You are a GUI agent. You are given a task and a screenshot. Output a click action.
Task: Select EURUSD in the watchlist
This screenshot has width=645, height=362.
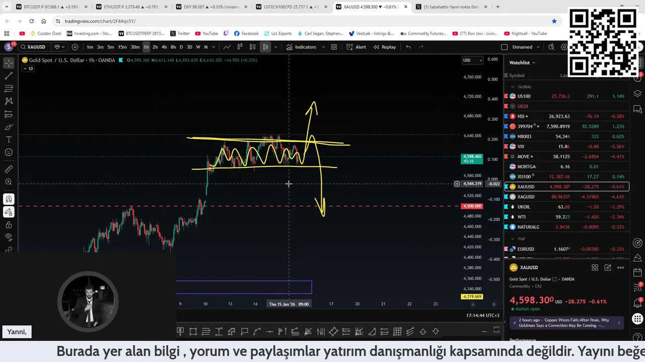click(566, 249)
